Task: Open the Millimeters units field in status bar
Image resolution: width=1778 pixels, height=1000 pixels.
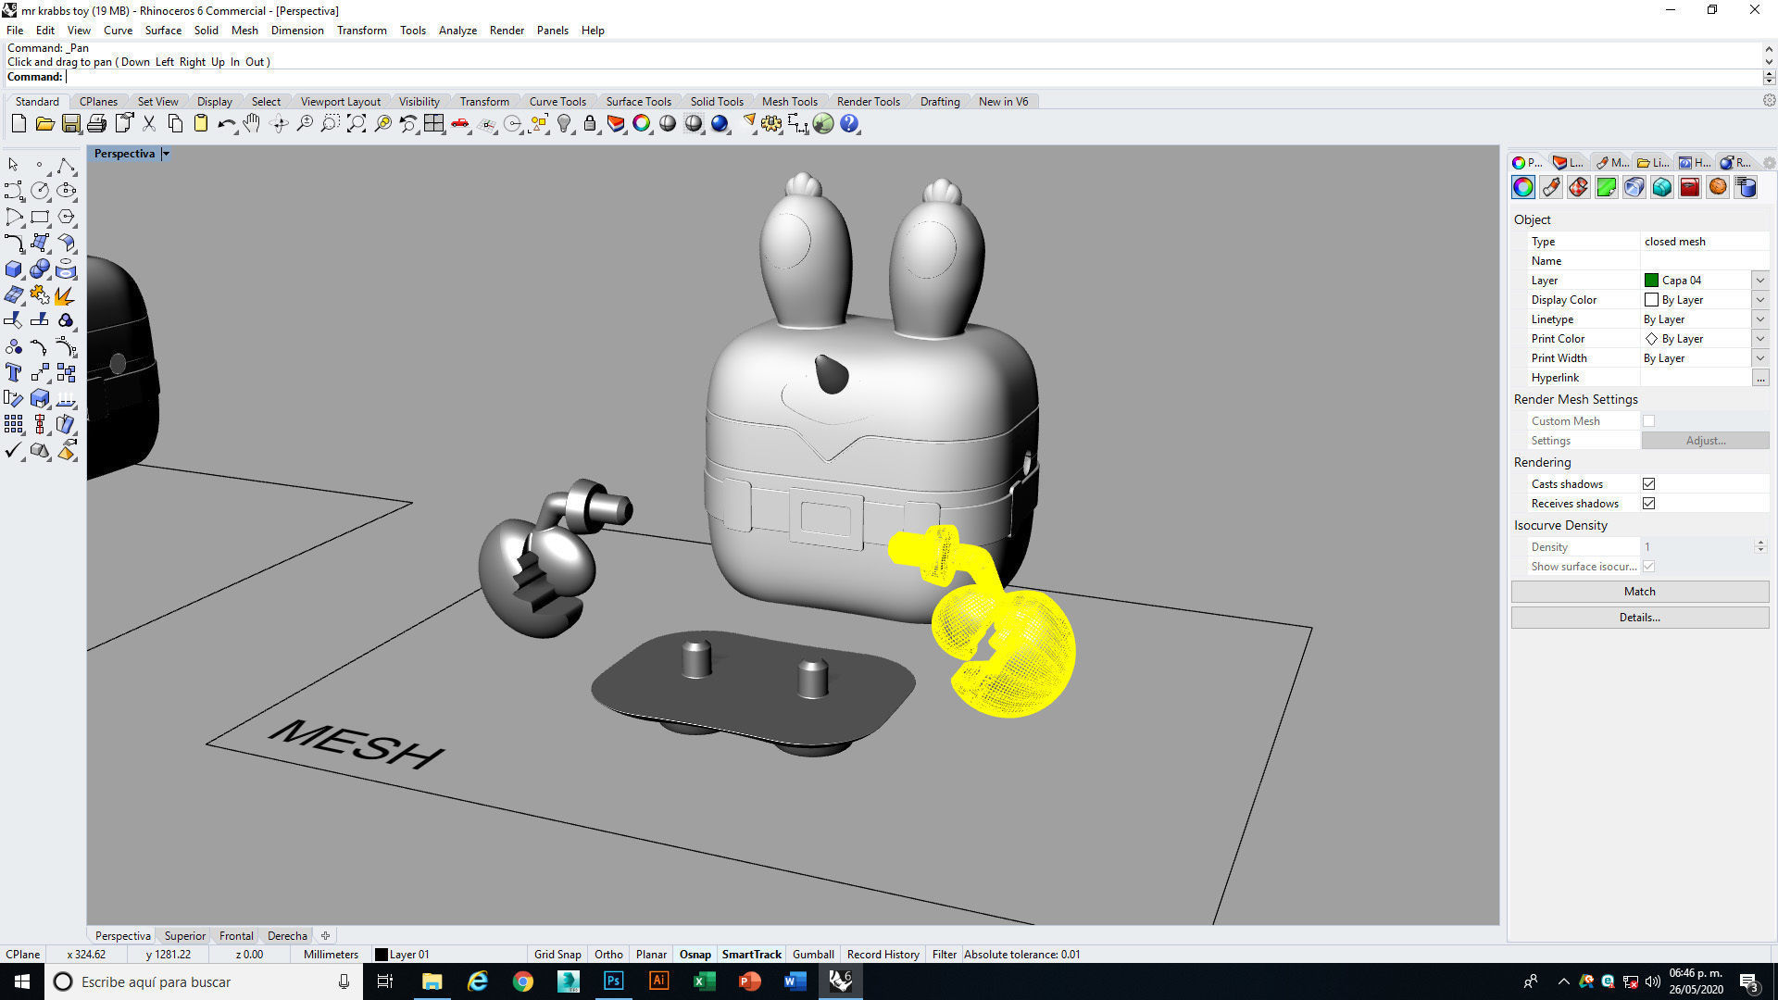Action: click(331, 954)
